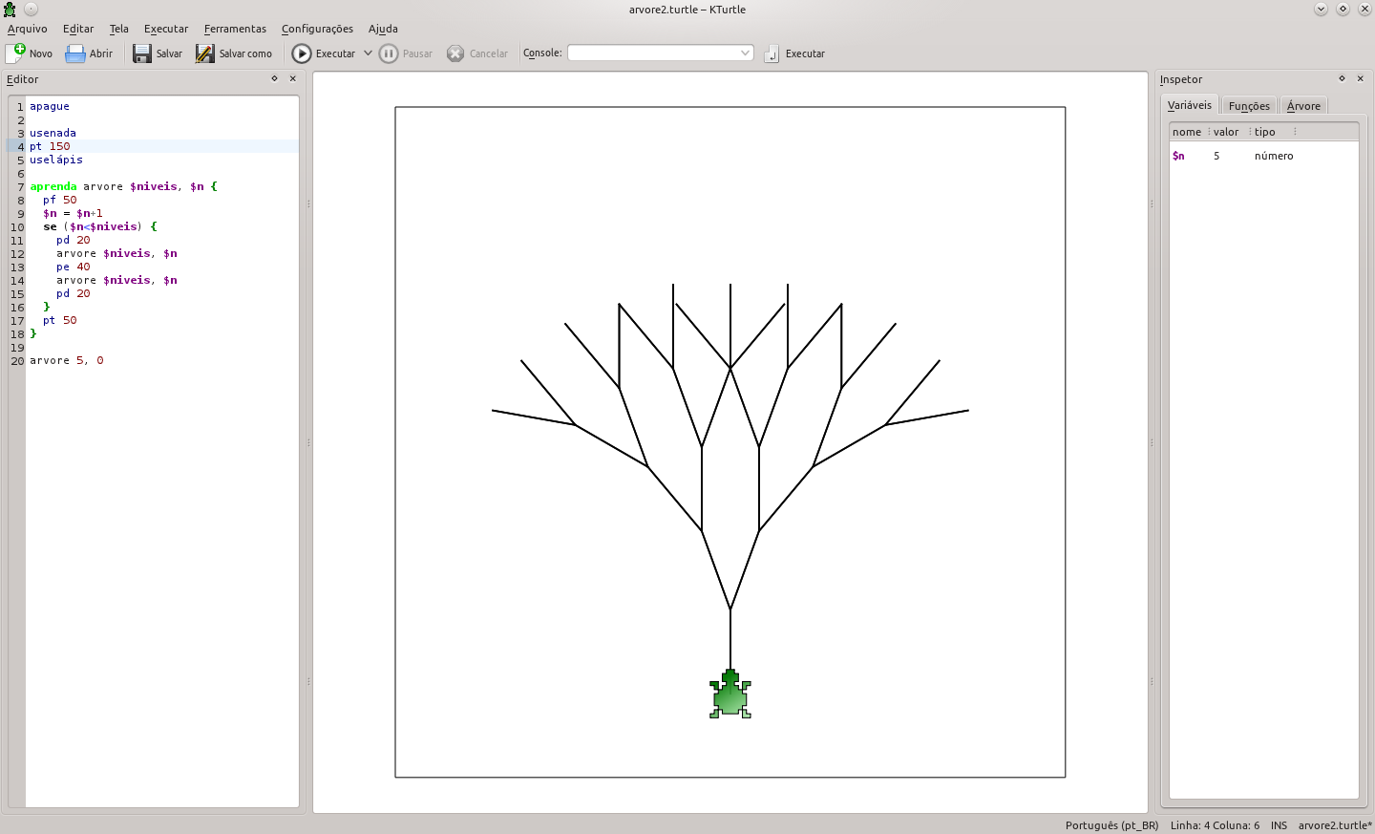The height and width of the screenshot is (834, 1375).
Task: Maximize the KTurtle window
Action: (1343, 9)
